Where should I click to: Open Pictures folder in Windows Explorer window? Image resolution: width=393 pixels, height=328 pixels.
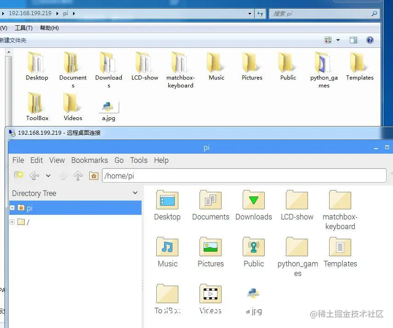pyautogui.click(x=252, y=66)
